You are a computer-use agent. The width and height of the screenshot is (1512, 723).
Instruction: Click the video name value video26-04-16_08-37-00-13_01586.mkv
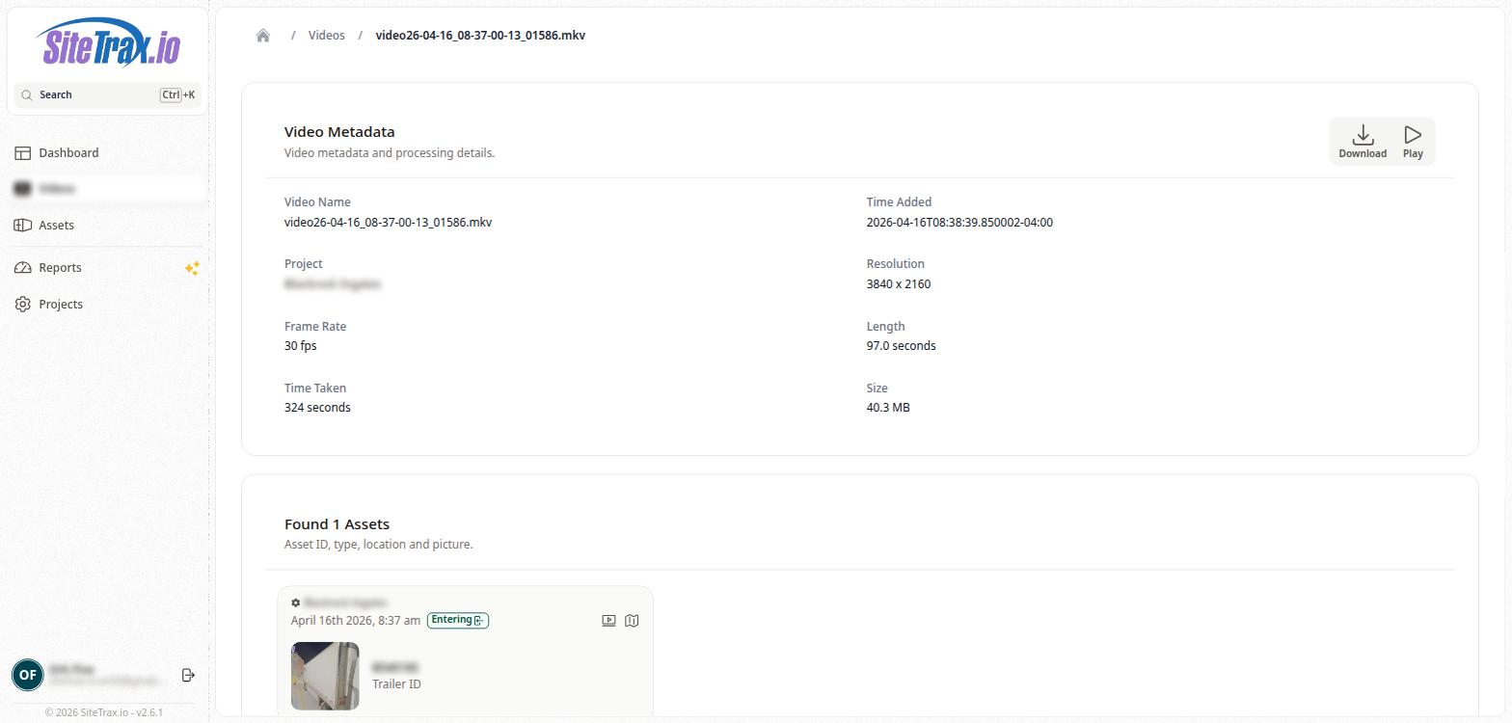point(388,223)
